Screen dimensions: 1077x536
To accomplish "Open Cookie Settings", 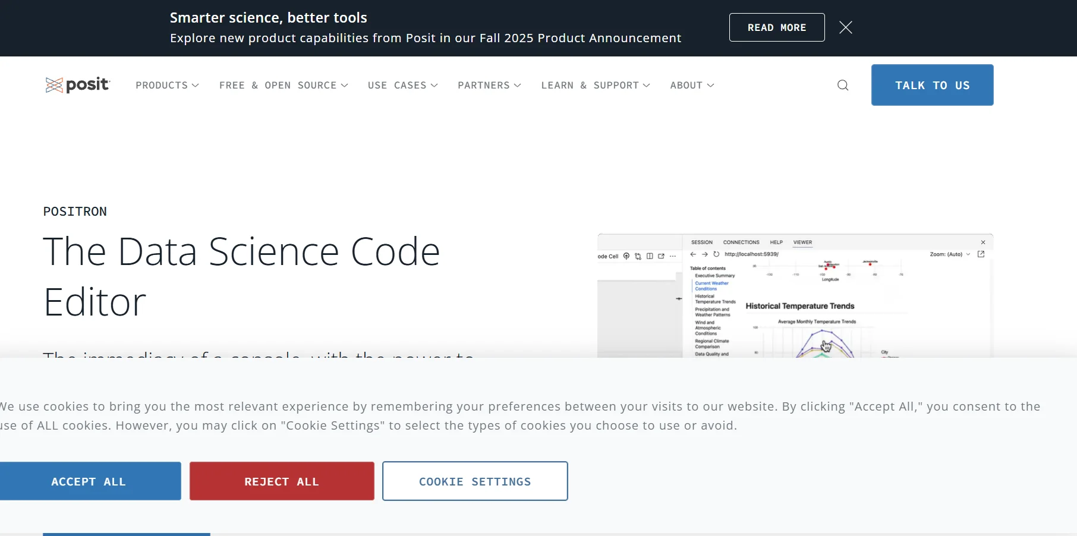I will pos(475,481).
